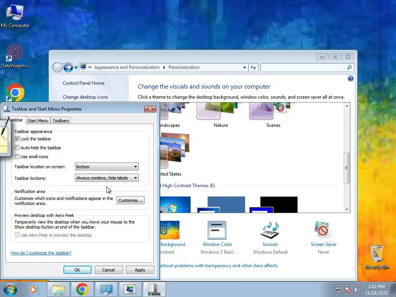Select the black high contrast theme

pyautogui.click(x=274, y=205)
